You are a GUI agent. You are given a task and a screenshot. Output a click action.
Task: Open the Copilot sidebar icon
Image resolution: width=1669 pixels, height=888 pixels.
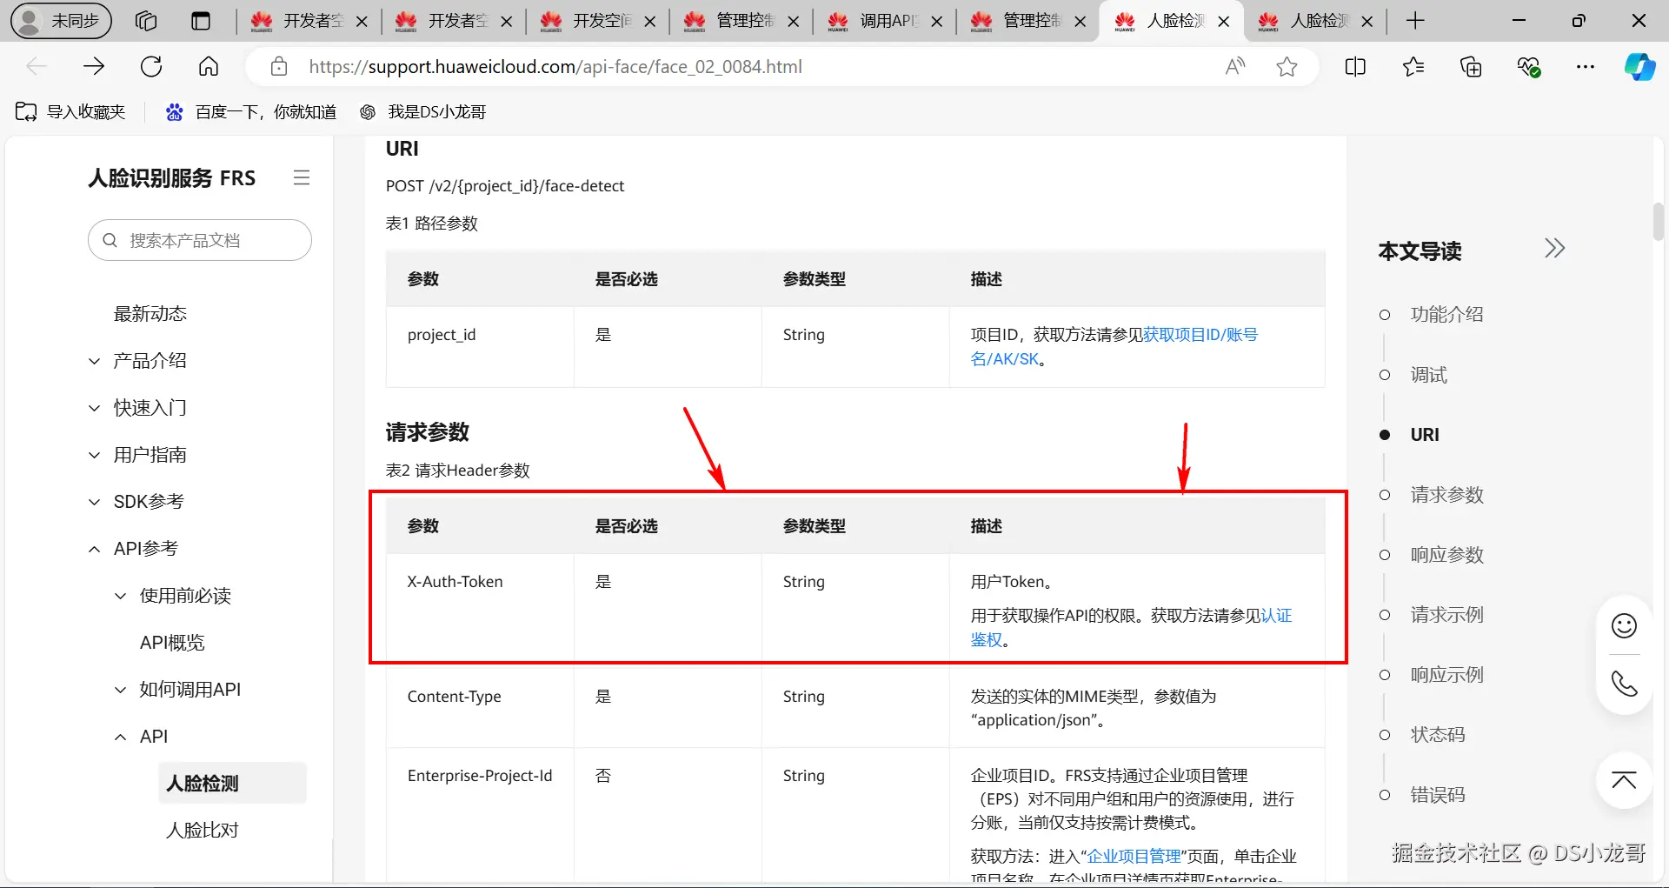click(x=1640, y=66)
